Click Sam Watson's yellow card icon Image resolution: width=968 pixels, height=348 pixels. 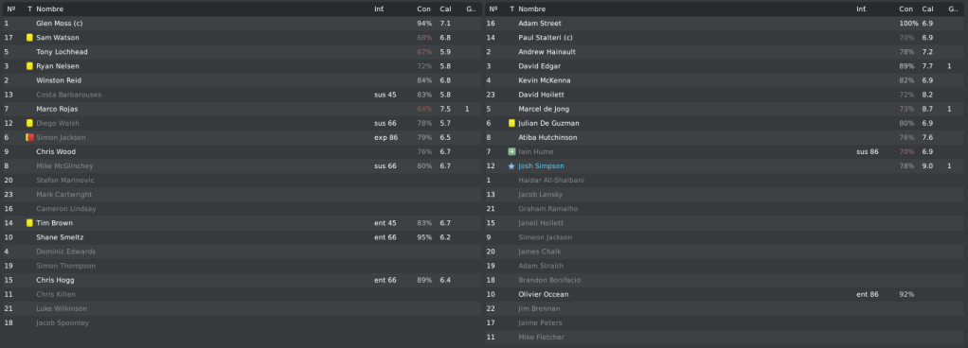point(29,38)
